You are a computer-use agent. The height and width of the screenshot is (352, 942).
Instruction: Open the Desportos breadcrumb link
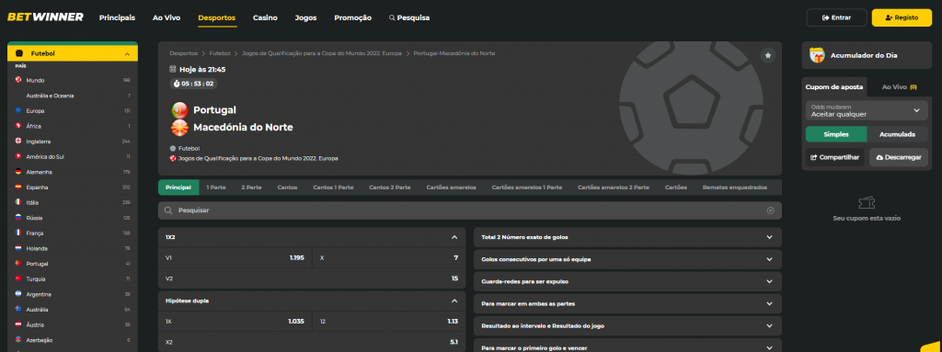(x=183, y=53)
